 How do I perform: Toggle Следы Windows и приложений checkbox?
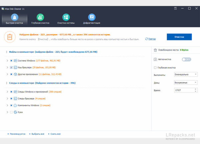pyautogui.click(x=11, y=92)
